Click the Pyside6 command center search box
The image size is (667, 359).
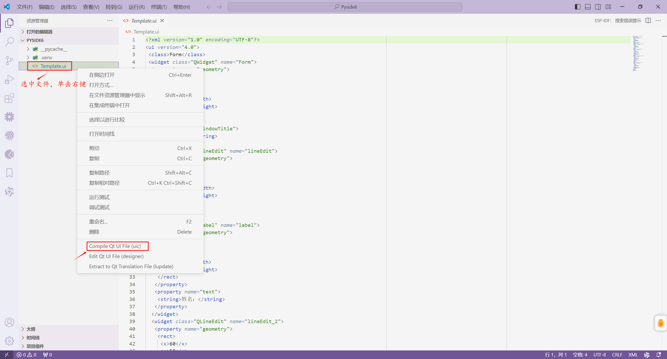coord(345,7)
